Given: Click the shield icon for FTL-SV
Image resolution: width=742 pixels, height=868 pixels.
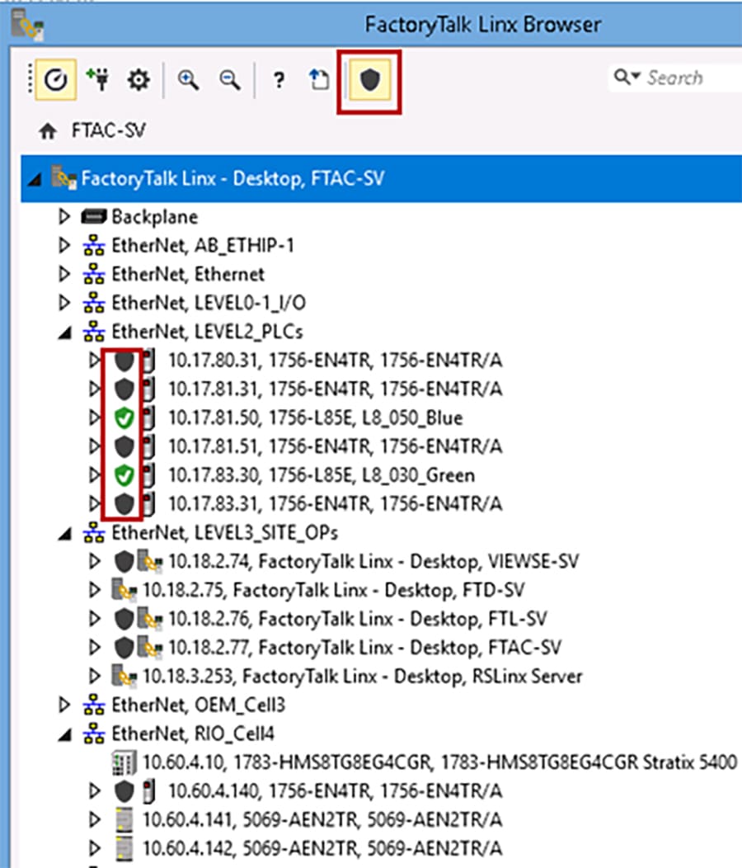Looking at the screenshot, I should point(124,619).
